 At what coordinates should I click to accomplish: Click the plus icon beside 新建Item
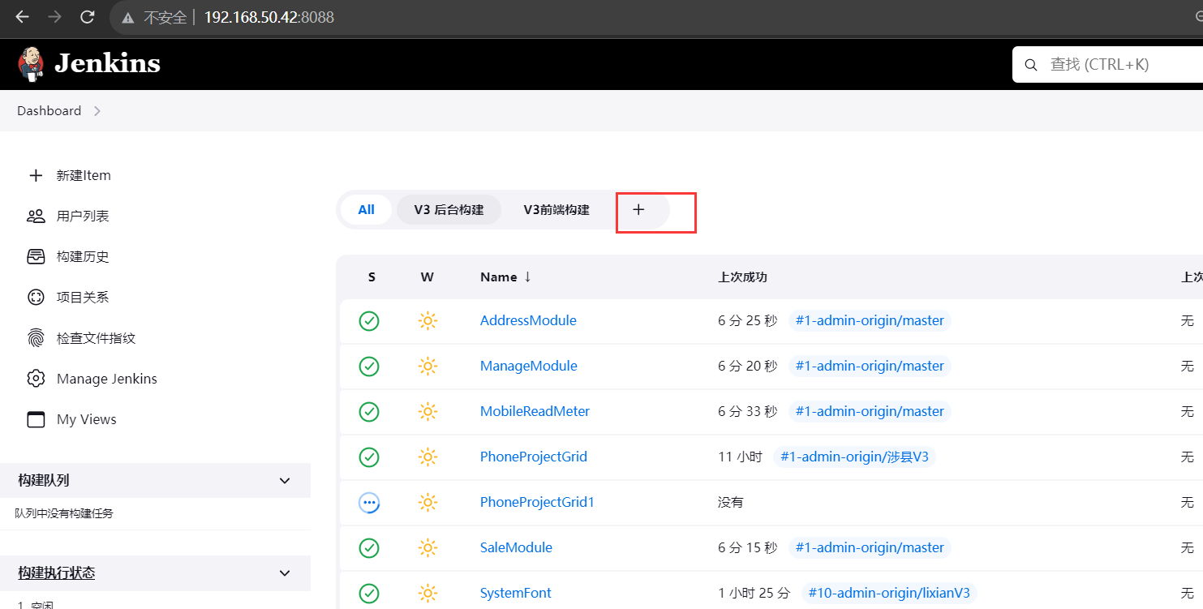pyautogui.click(x=36, y=175)
